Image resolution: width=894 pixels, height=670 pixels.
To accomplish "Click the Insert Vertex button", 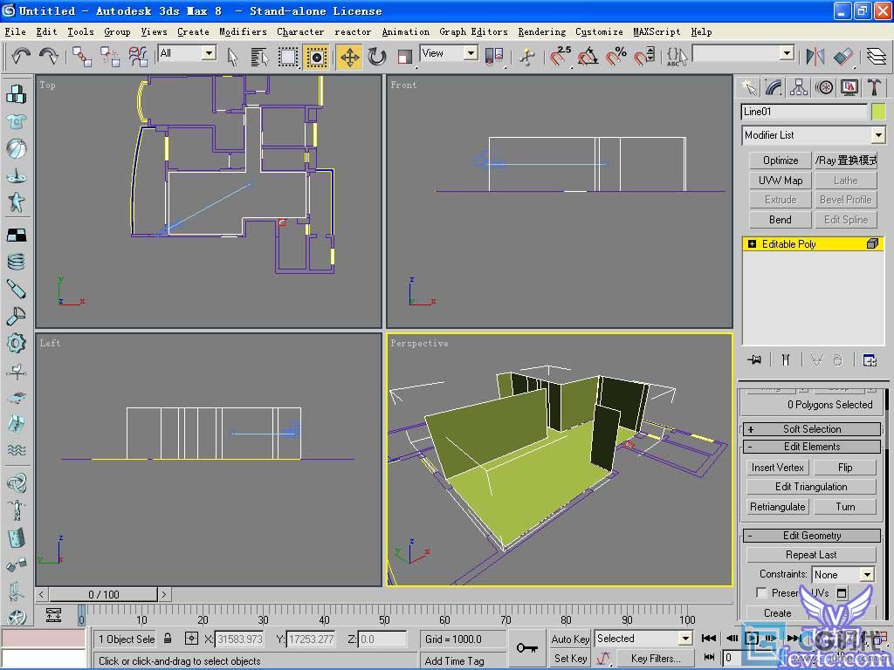I will [778, 468].
